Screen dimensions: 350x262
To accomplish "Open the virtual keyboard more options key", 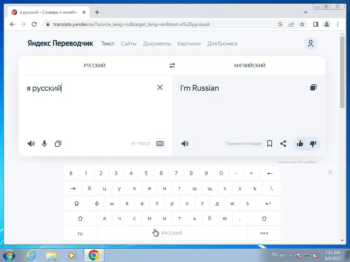I will 264,233.
